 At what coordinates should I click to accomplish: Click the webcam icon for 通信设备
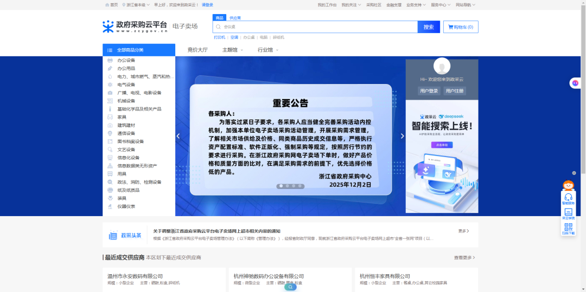[x=110, y=133]
